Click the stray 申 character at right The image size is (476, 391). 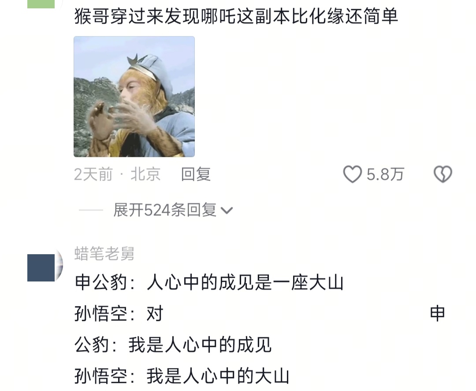[x=438, y=314]
